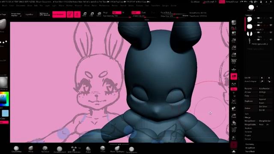Toggle Mrgb mode
Screen dimensions: 274x154
point(105,12)
